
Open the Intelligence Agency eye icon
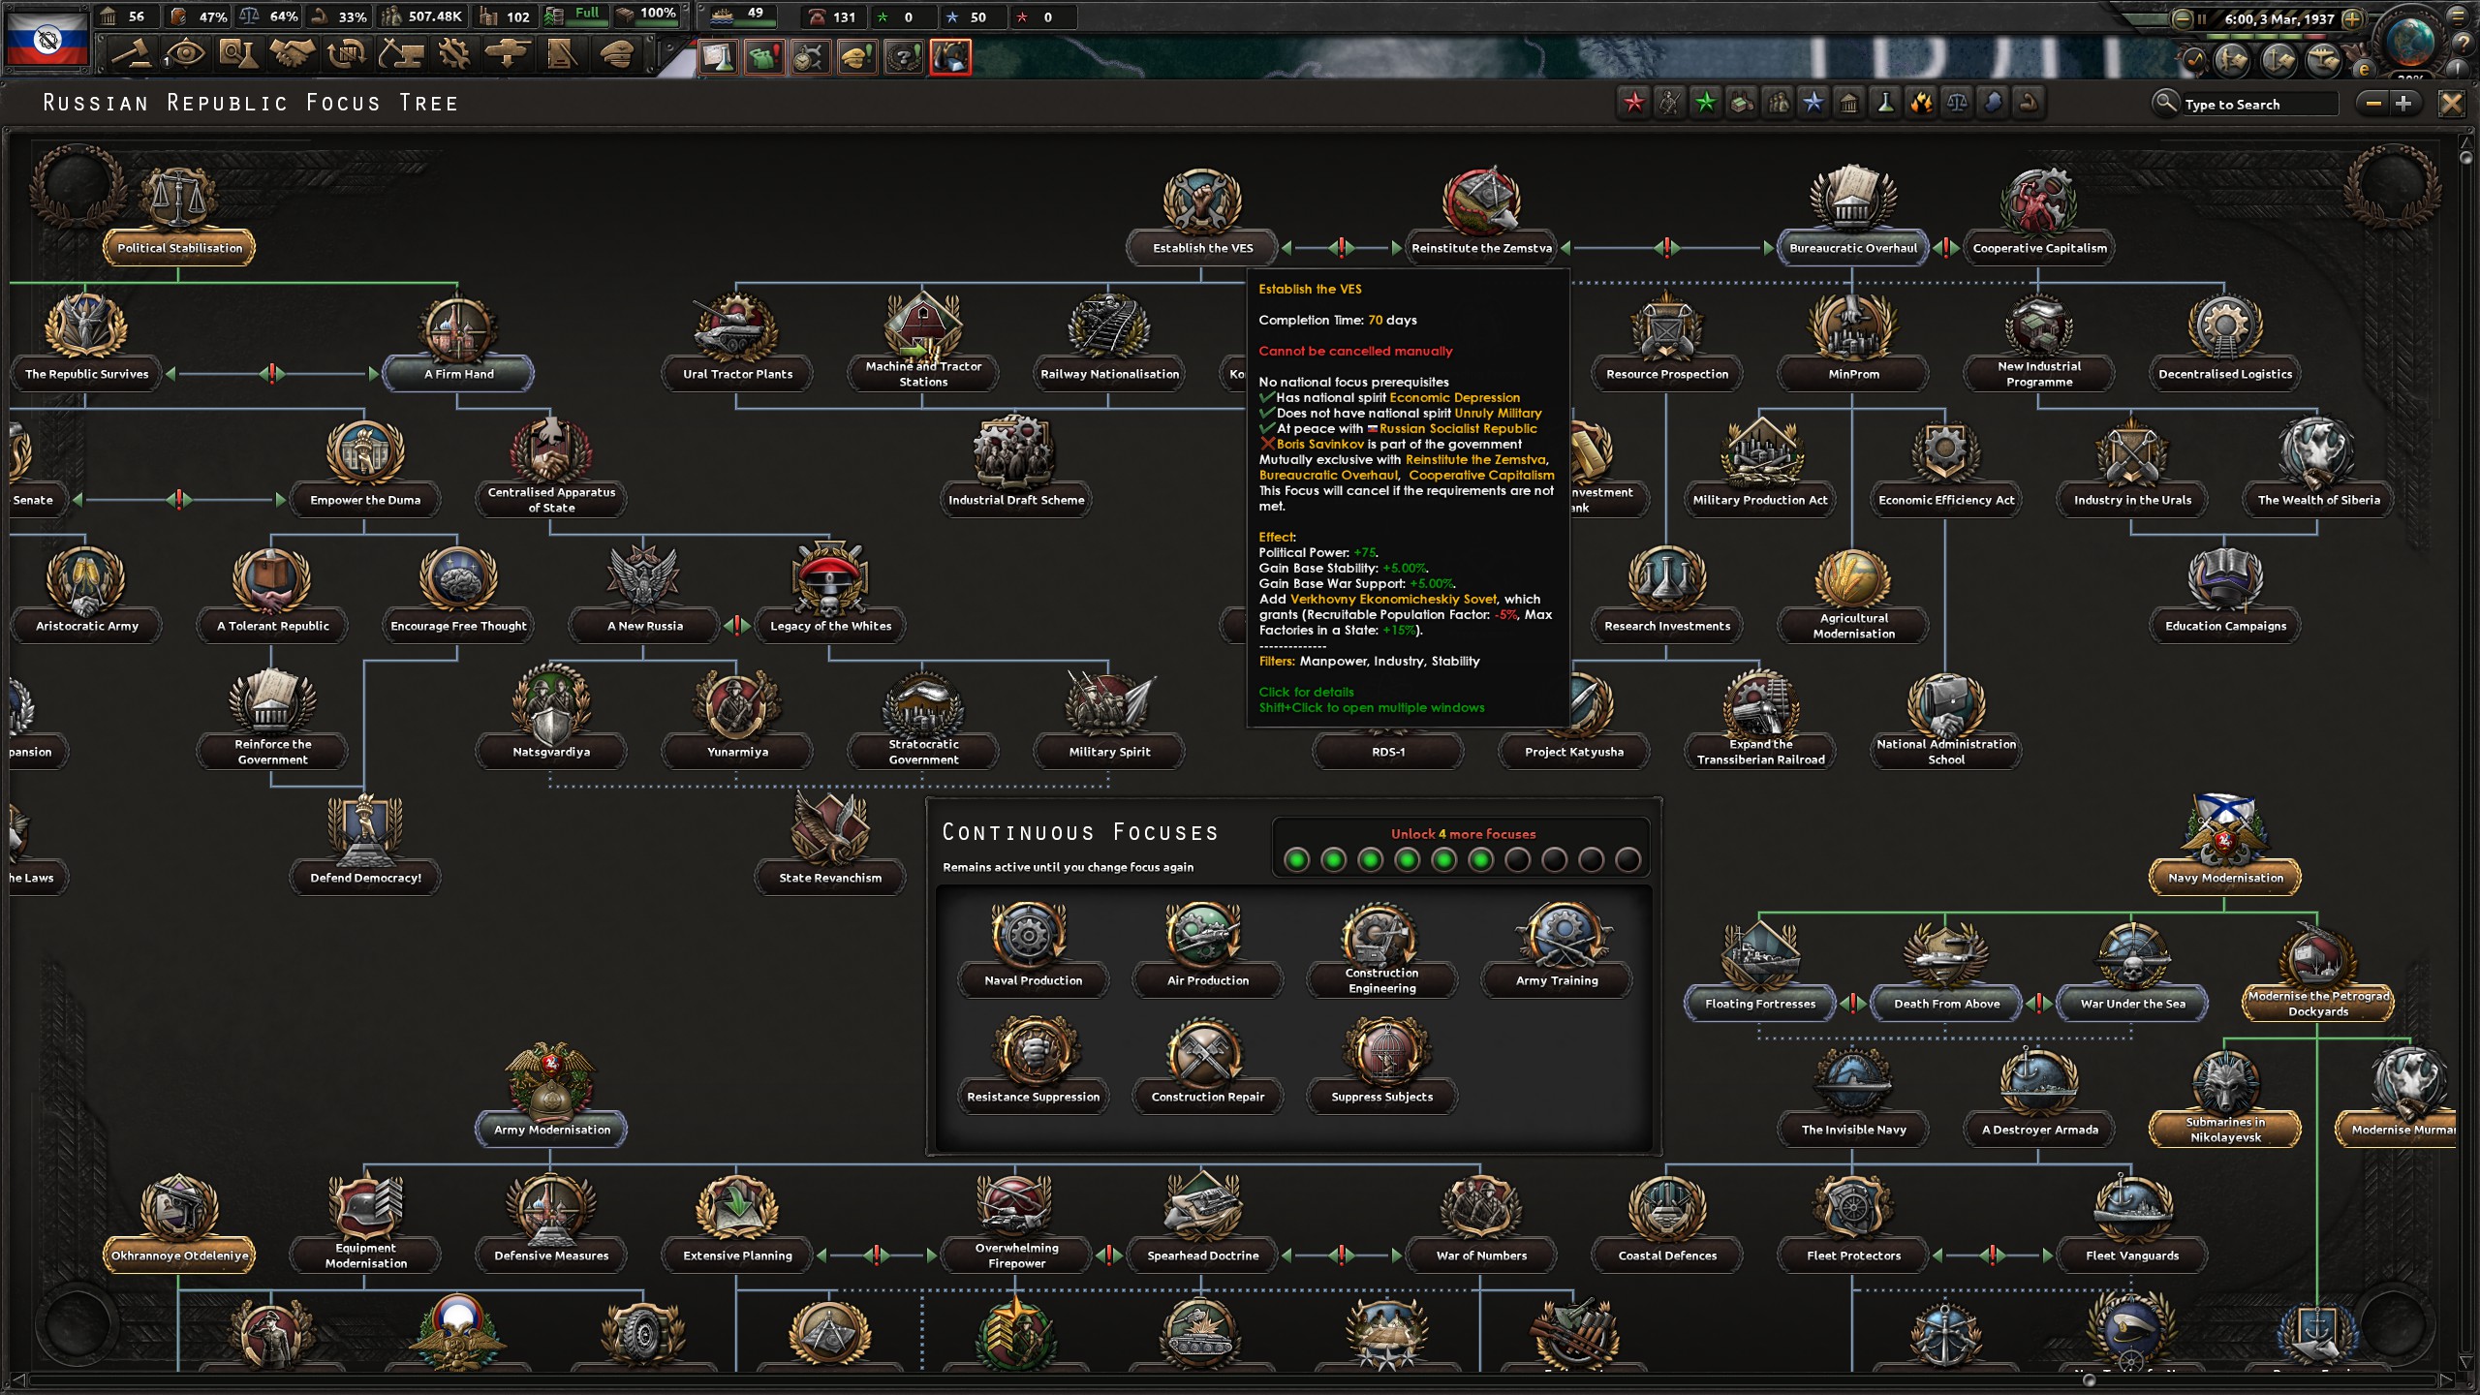[x=186, y=55]
